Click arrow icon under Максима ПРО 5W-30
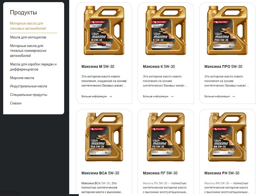Screen dimensions: 256x196 tap(234, 96)
